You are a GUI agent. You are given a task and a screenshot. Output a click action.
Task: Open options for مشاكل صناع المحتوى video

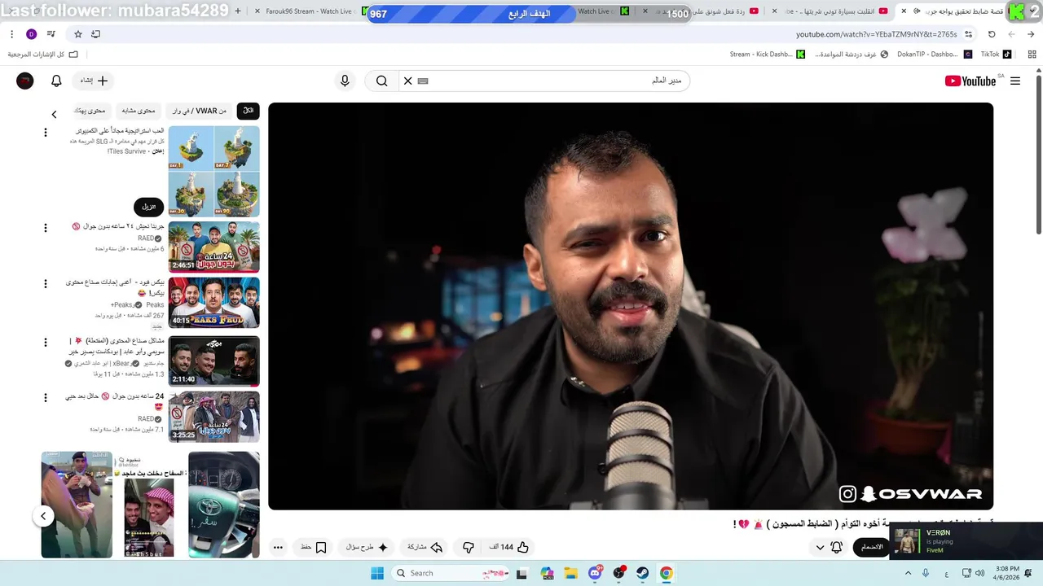tap(45, 342)
